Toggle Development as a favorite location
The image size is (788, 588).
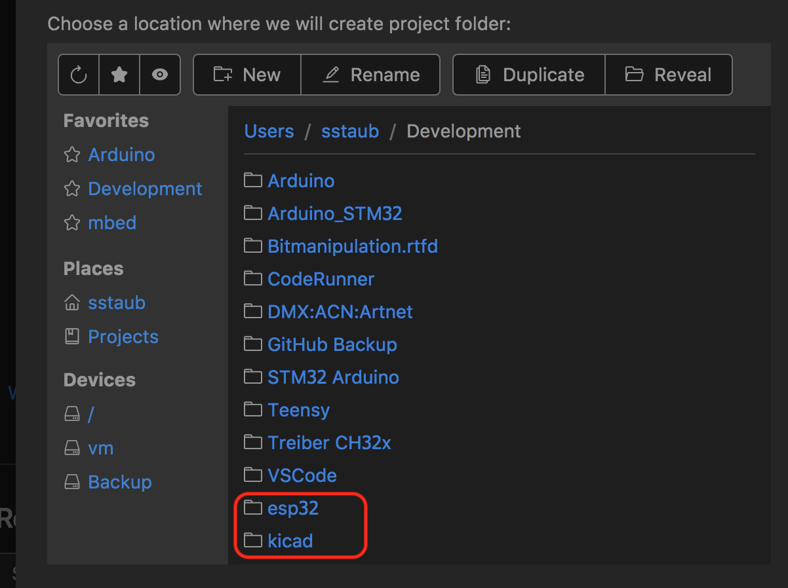(144, 189)
